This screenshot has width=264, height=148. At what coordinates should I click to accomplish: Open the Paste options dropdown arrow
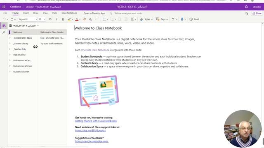tap(15, 19)
